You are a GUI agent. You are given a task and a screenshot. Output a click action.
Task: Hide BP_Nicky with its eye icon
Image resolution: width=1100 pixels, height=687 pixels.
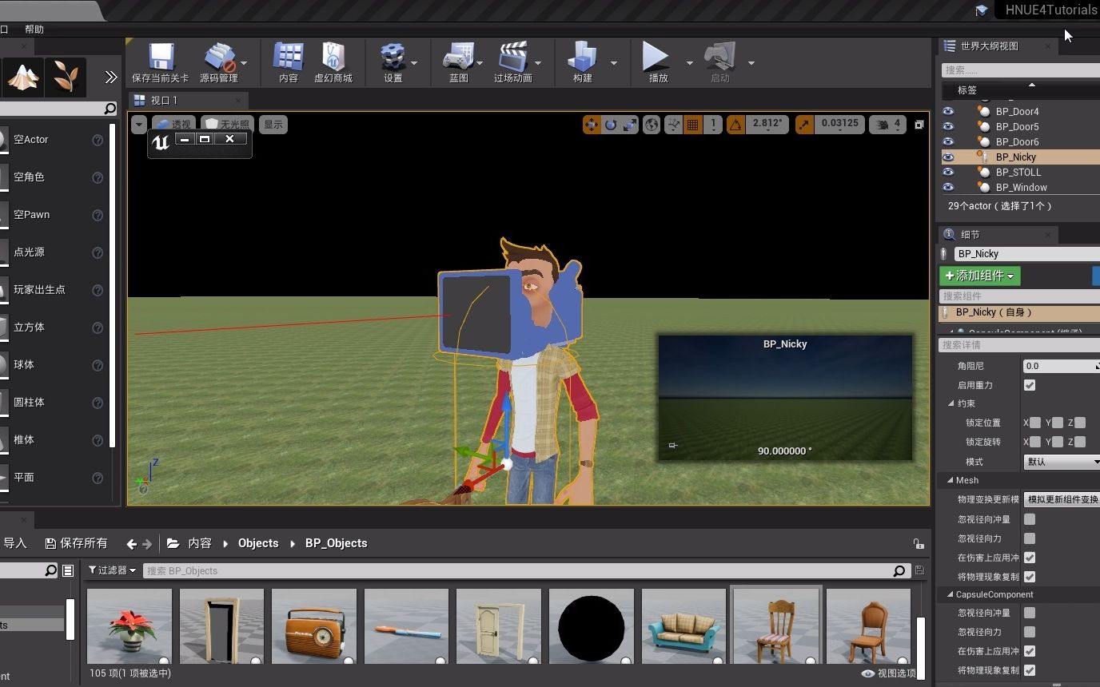point(948,157)
